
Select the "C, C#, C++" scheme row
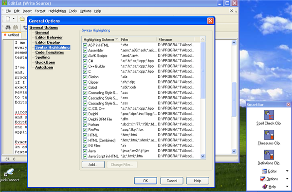(x=141, y=109)
